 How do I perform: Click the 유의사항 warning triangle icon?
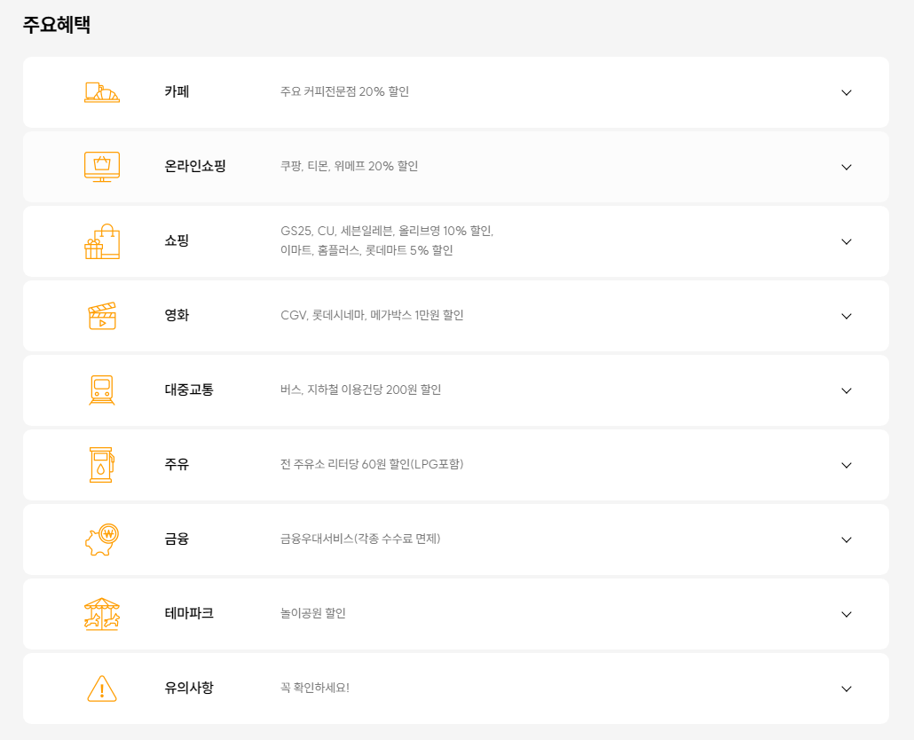[101, 689]
